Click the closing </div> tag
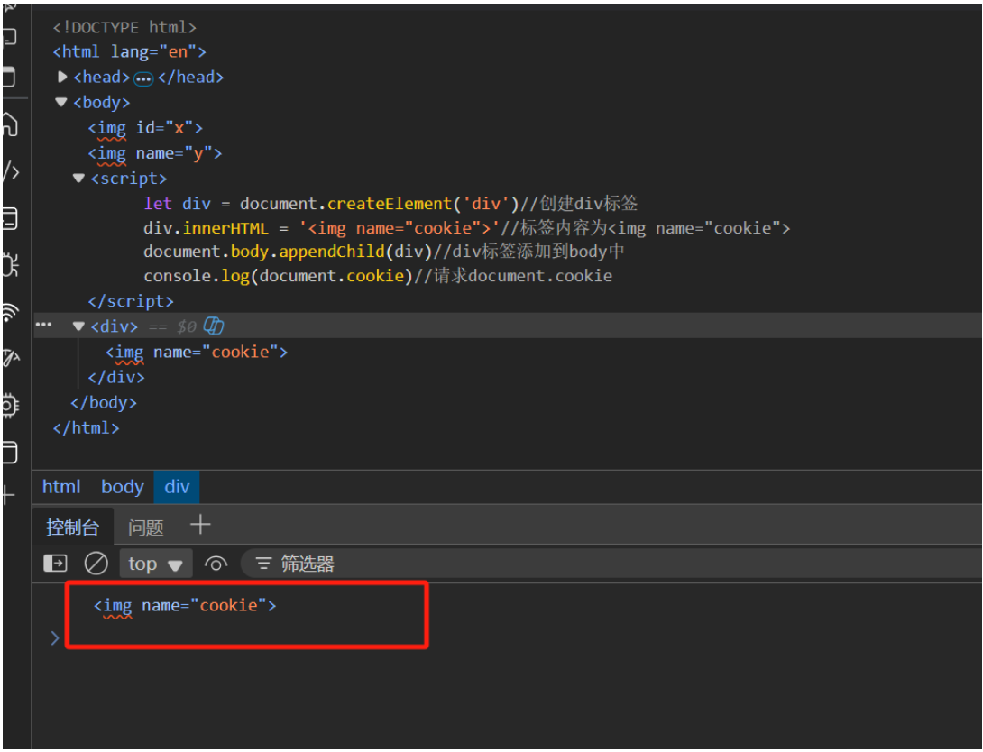 pyautogui.click(x=116, y=377)
